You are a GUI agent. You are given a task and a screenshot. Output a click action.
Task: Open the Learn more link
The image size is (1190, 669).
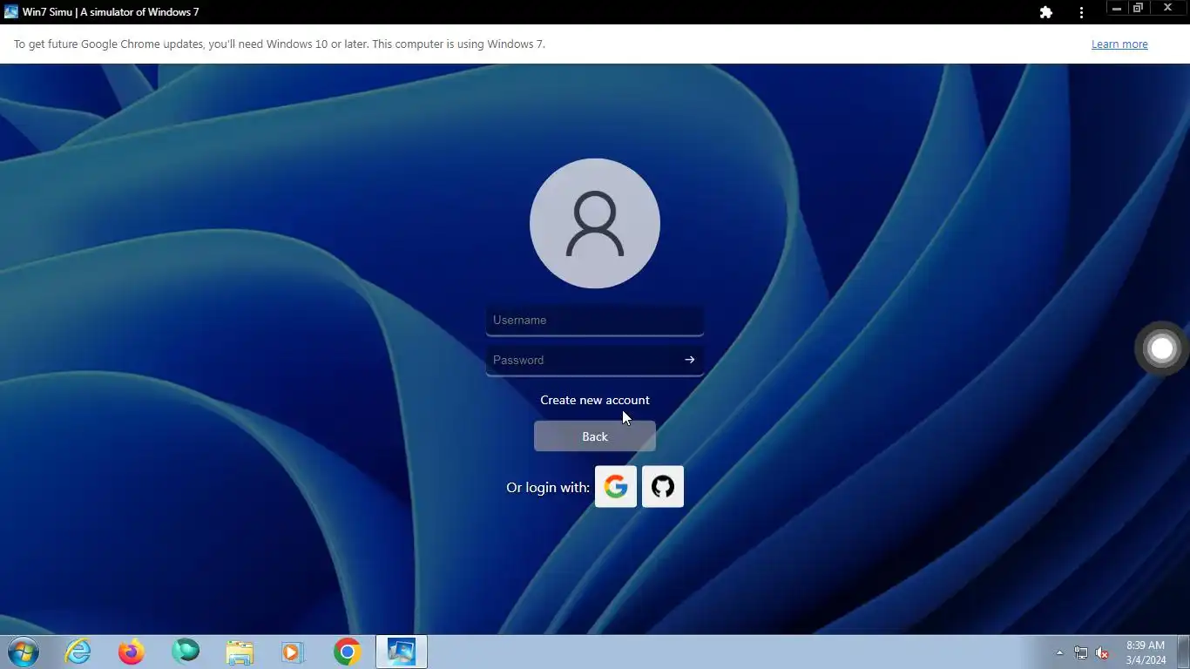(x=1119, y=44)
